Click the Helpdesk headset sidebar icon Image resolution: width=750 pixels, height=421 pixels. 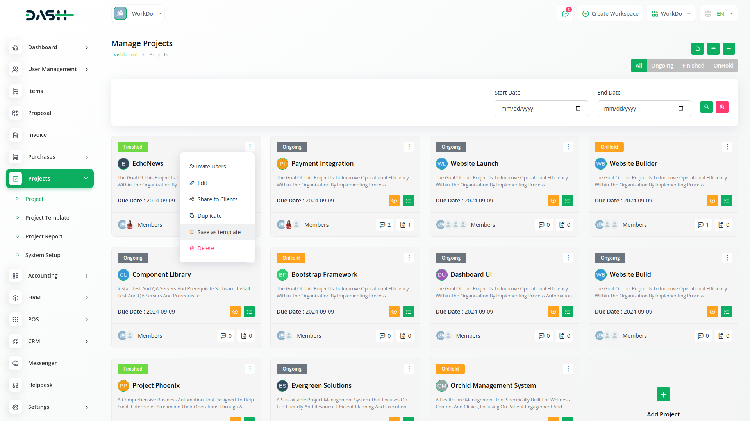point(16,385)
